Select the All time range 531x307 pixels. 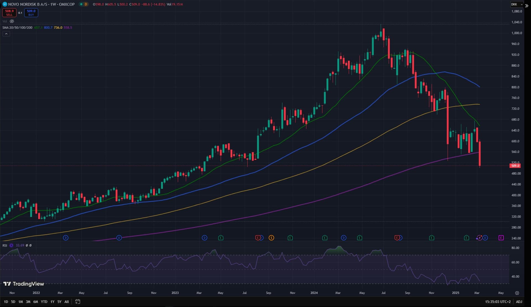[x=67, y=302]
